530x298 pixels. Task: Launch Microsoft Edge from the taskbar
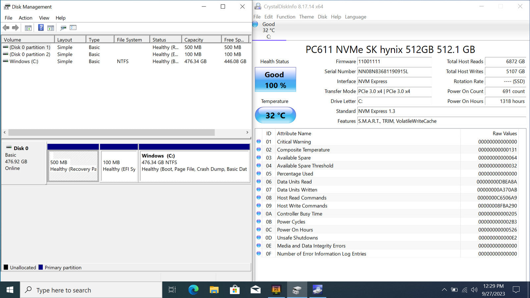pos(193,290)
